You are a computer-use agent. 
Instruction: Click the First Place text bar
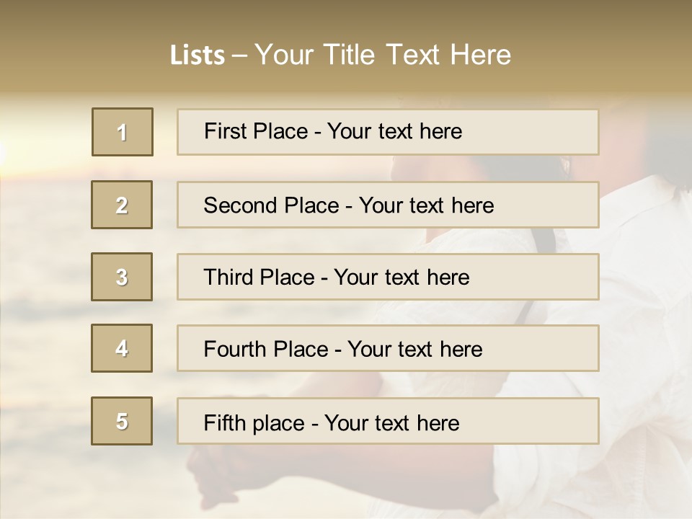tap(388, 132)
